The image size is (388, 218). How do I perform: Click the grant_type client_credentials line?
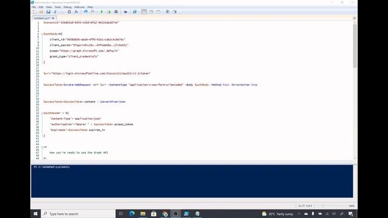pyautogui.click(x=74, y=56)
